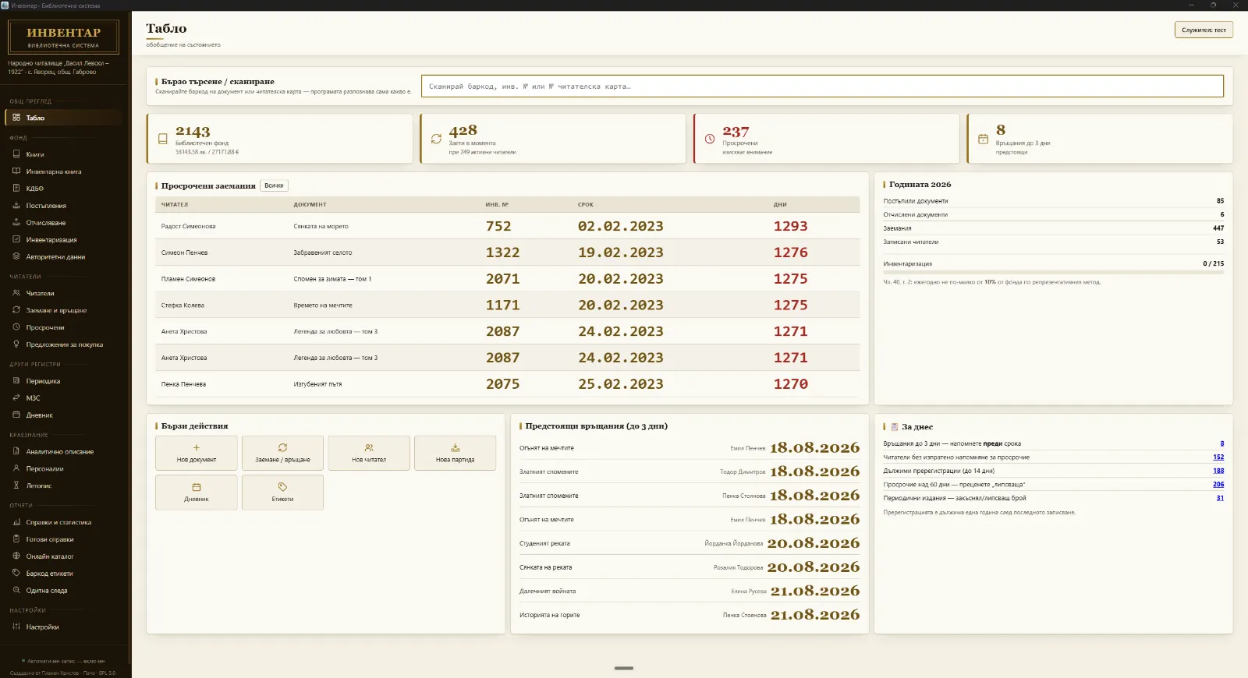Open the 206 overdue over 60 days link

coord(1218,485)
